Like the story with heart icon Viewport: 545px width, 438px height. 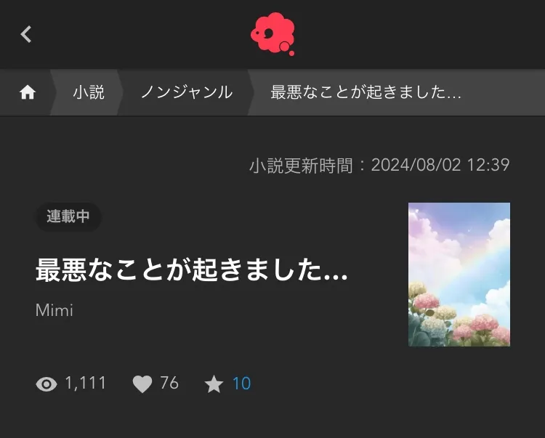pos(142,384)
